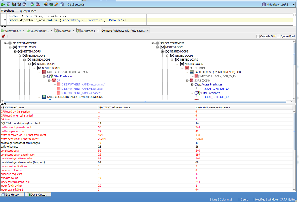Click the TABLE ACCESS (BY INDEX ROWID) JOBS icon
This screenshot has height=202, width=299.
tap(192, 72)
